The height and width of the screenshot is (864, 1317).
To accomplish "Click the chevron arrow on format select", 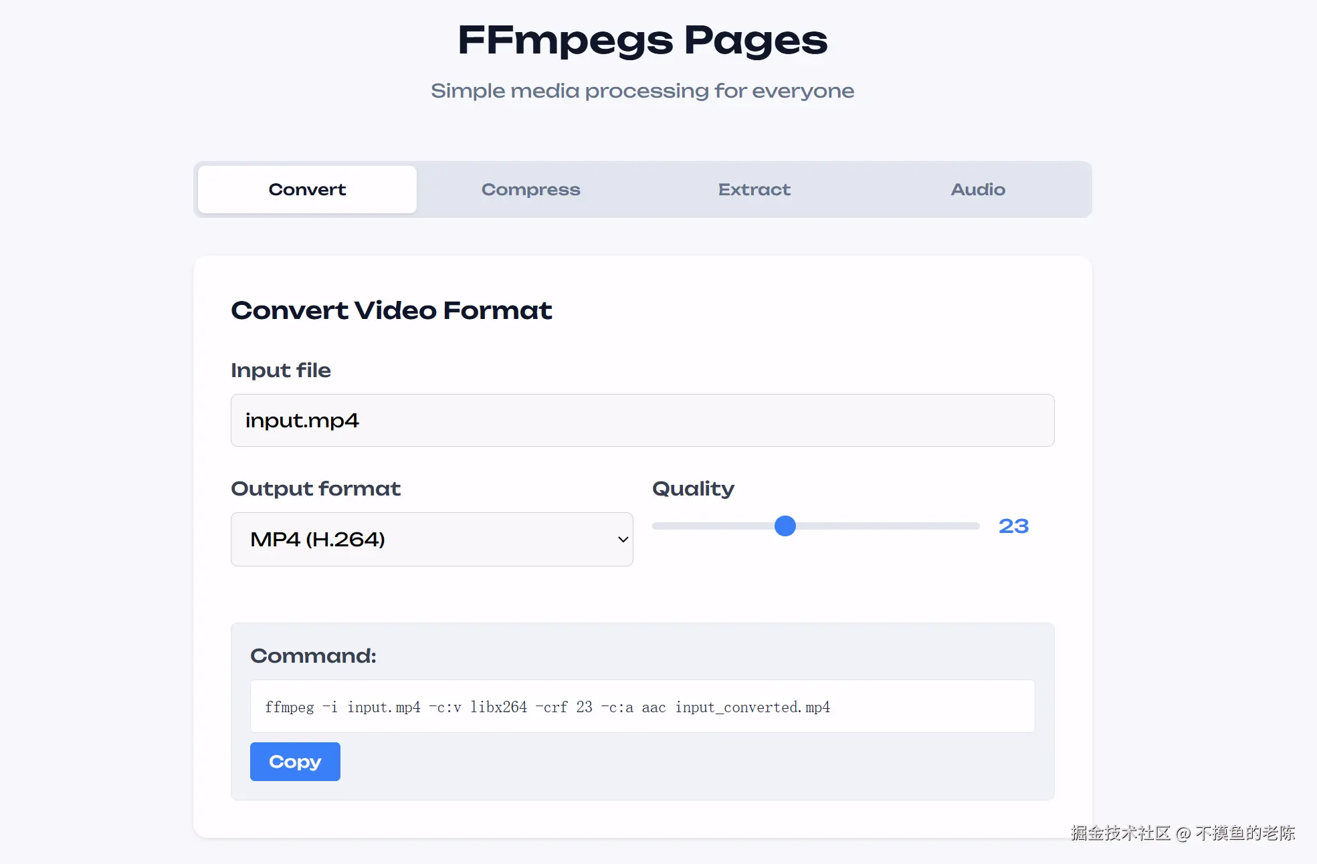I will [x=623, y=539].
